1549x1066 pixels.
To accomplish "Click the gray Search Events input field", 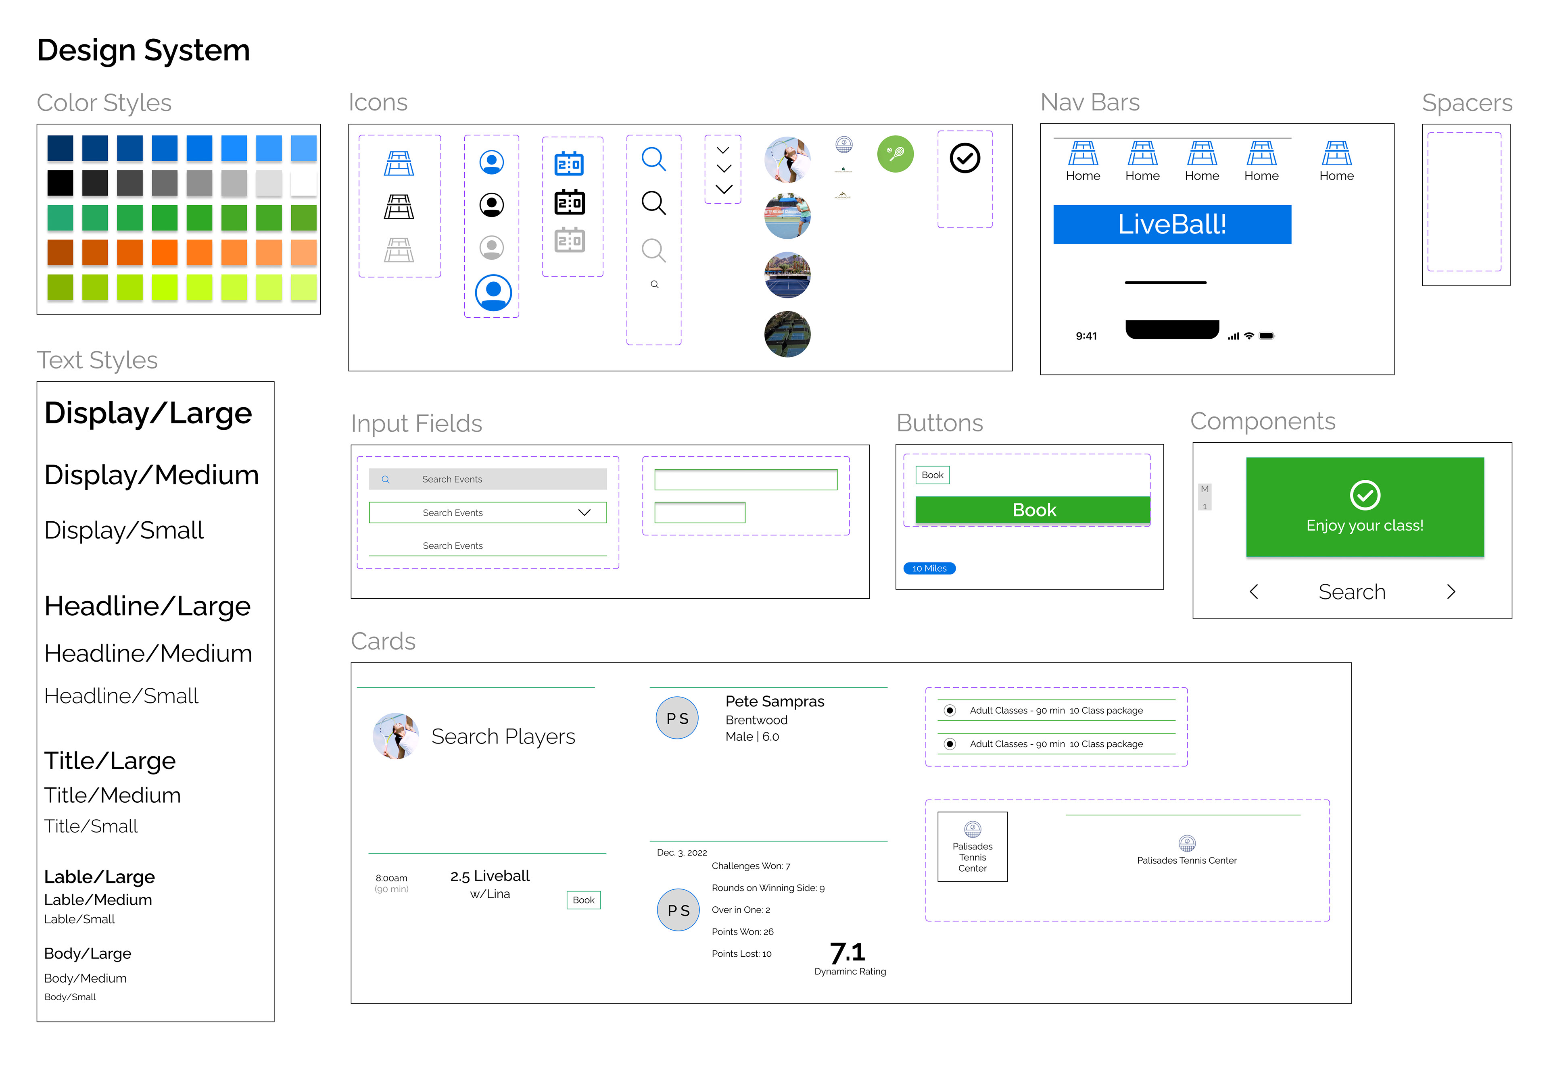I will coord(488,479).
